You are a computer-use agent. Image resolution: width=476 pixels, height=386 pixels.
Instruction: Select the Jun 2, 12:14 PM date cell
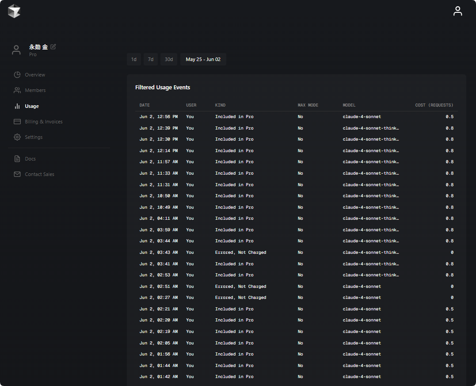tap(159, 151)
